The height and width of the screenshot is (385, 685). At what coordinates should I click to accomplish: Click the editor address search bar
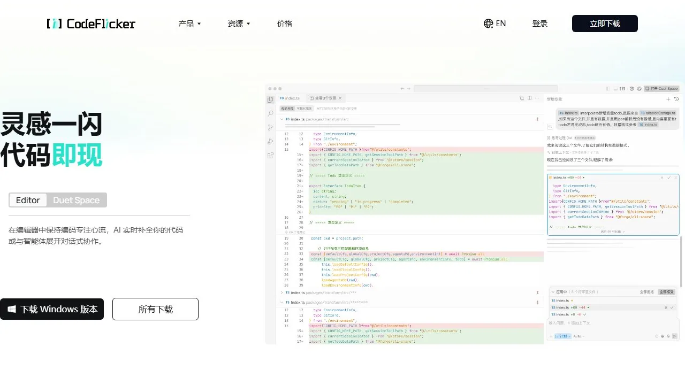(485, 88)
